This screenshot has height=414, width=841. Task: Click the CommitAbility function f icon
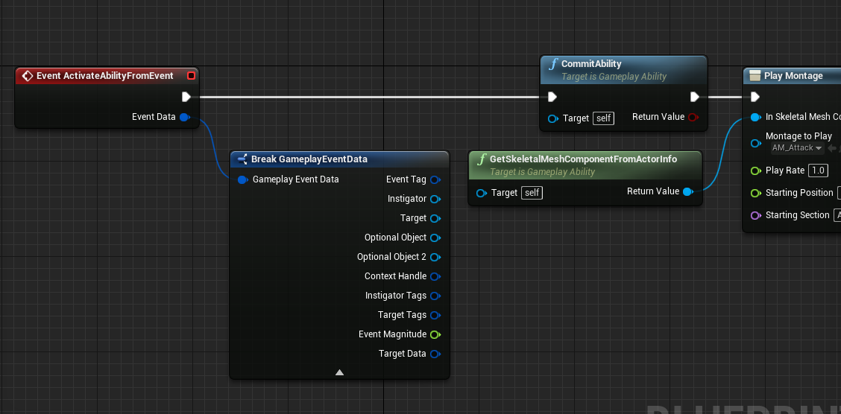(553, 65)
